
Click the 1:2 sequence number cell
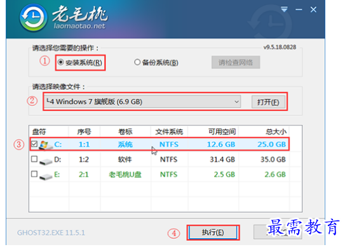pos(84,159)
